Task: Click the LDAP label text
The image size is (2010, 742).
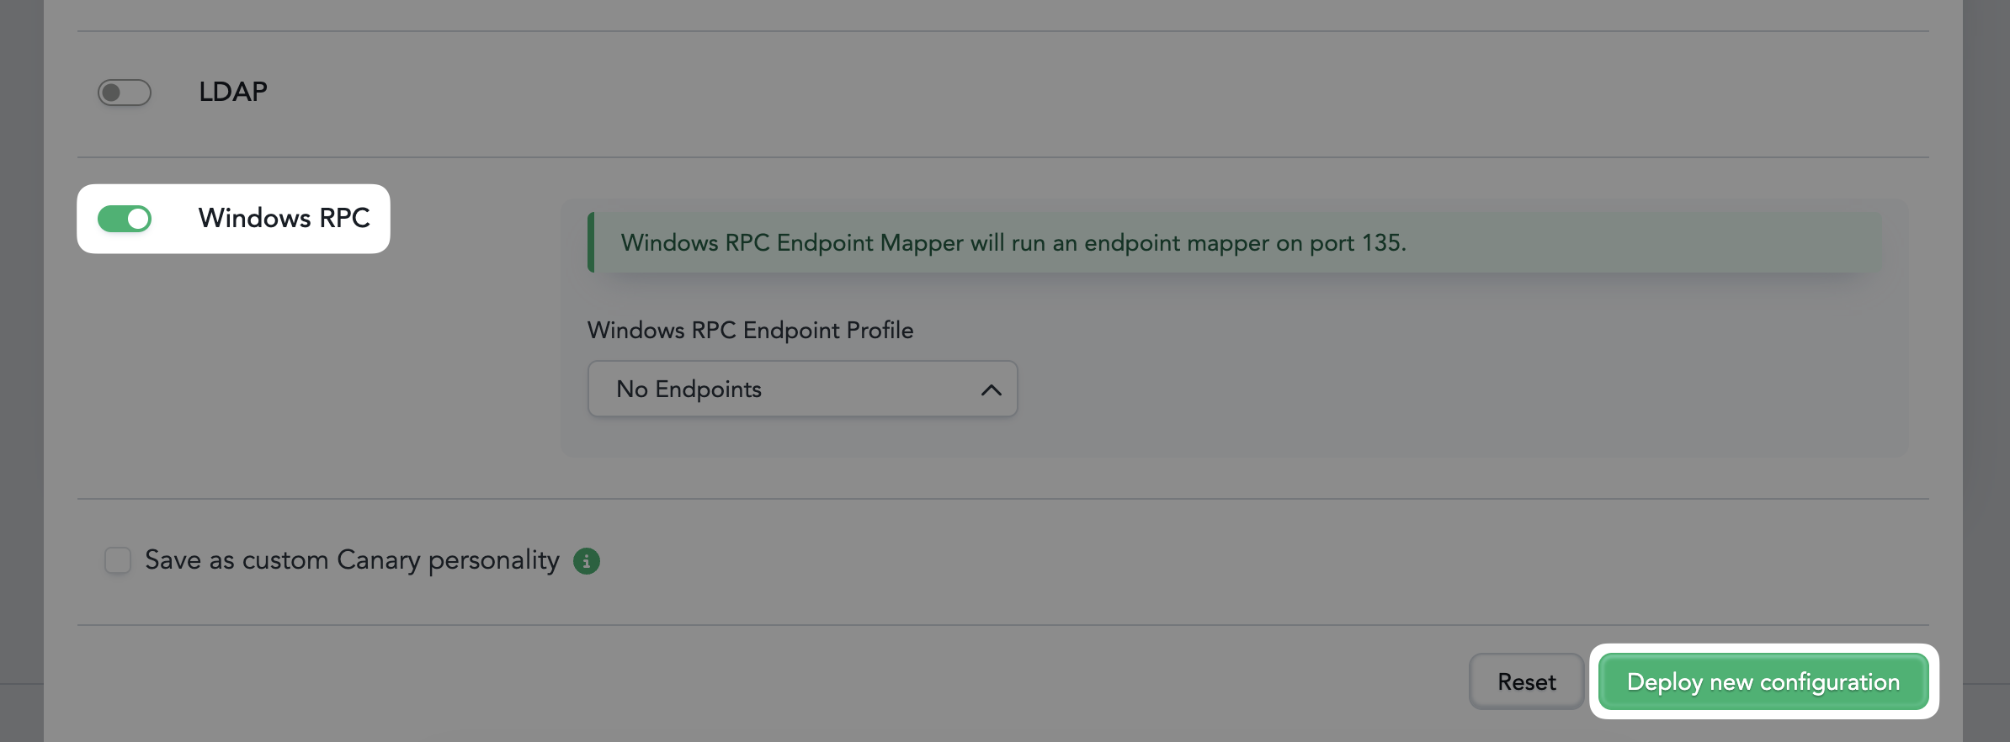Action: (x=233, y=92)
